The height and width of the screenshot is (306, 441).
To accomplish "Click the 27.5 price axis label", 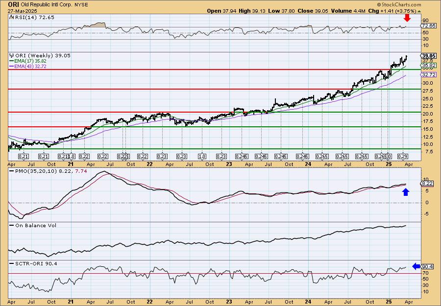I will pyautogui.click(x=428, y=91).
